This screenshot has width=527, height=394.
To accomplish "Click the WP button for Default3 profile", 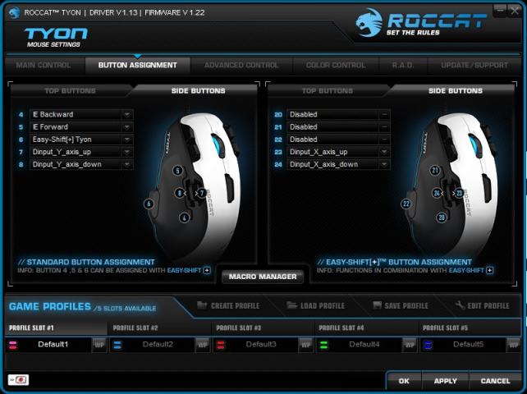I will (305, 345).
